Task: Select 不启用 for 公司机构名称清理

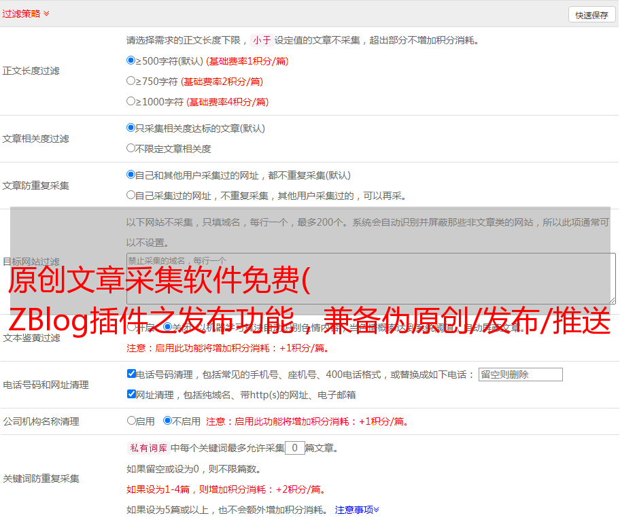Action: [x=168, y=420]
